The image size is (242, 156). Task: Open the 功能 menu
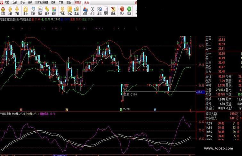(15, 3)
